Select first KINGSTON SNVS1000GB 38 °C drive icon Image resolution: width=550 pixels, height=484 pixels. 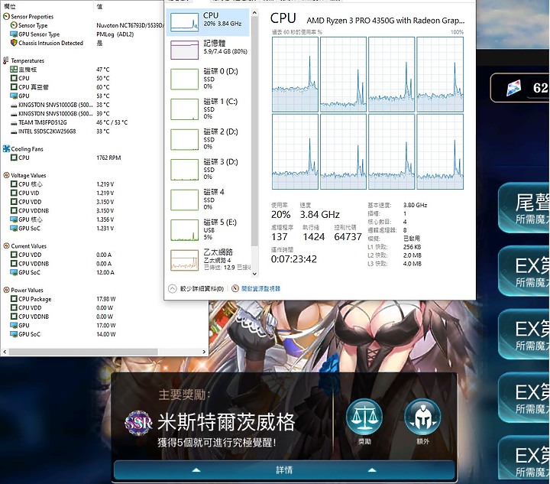point(14,105)
